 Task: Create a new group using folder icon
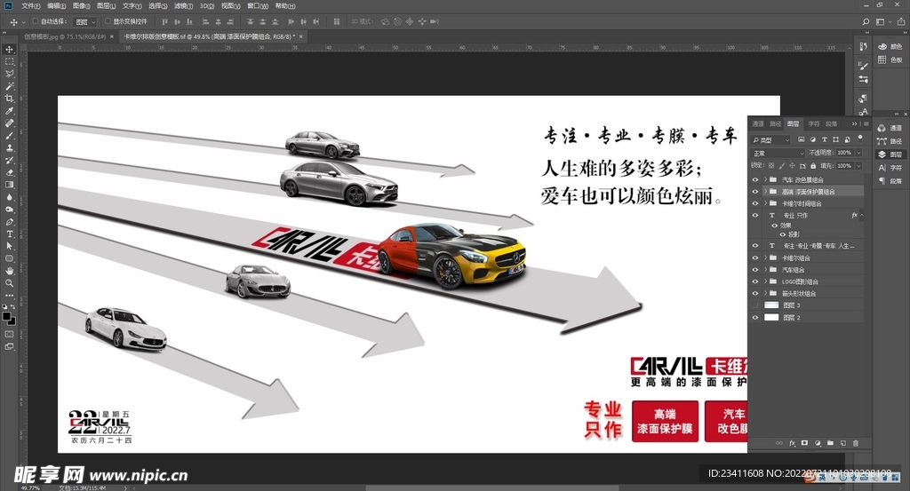830,443
